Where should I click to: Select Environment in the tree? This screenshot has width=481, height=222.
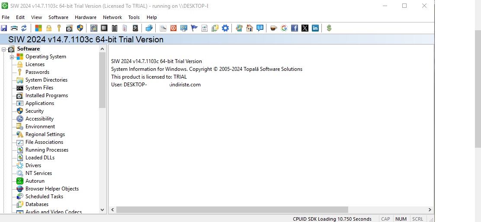click(x=40, y=127)
